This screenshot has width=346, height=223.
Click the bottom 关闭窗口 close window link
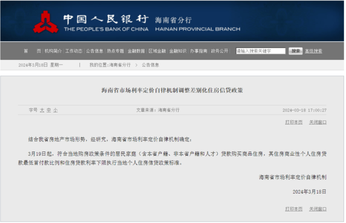coord(317,209)
